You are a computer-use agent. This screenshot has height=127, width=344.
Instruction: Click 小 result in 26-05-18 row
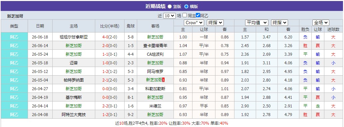click(333, 63)
